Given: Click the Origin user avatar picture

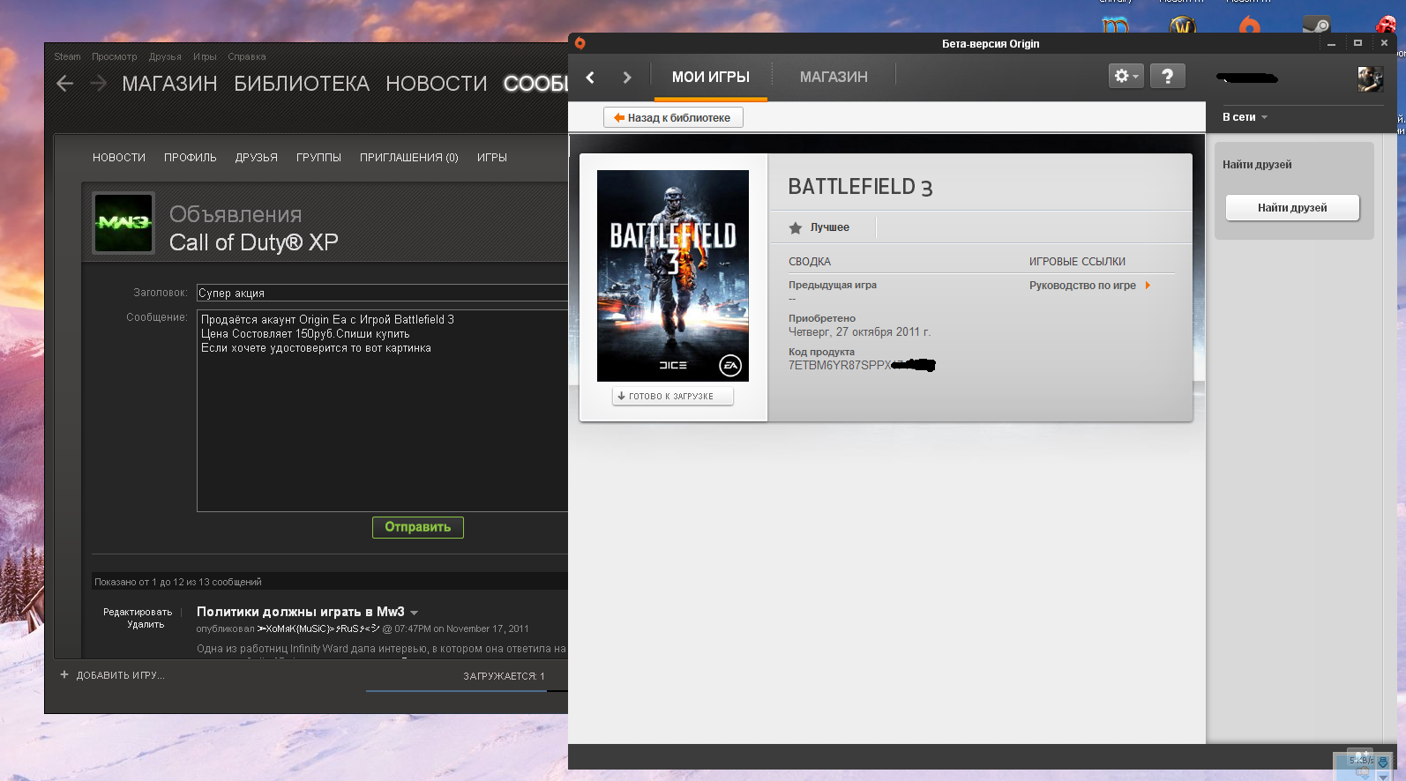Looking at the screenshot, I should coord(1370,79).
